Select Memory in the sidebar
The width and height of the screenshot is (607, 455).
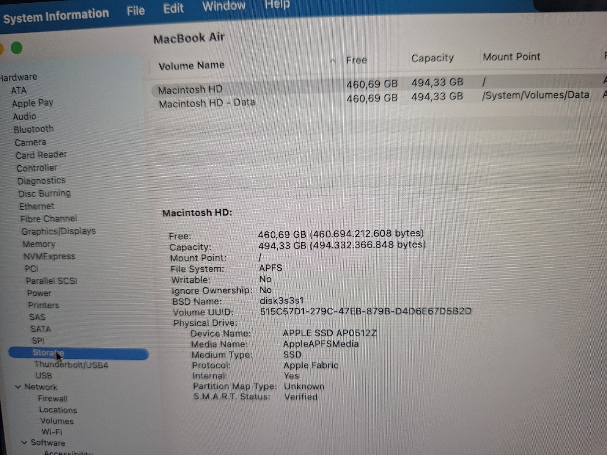[39, 244]
